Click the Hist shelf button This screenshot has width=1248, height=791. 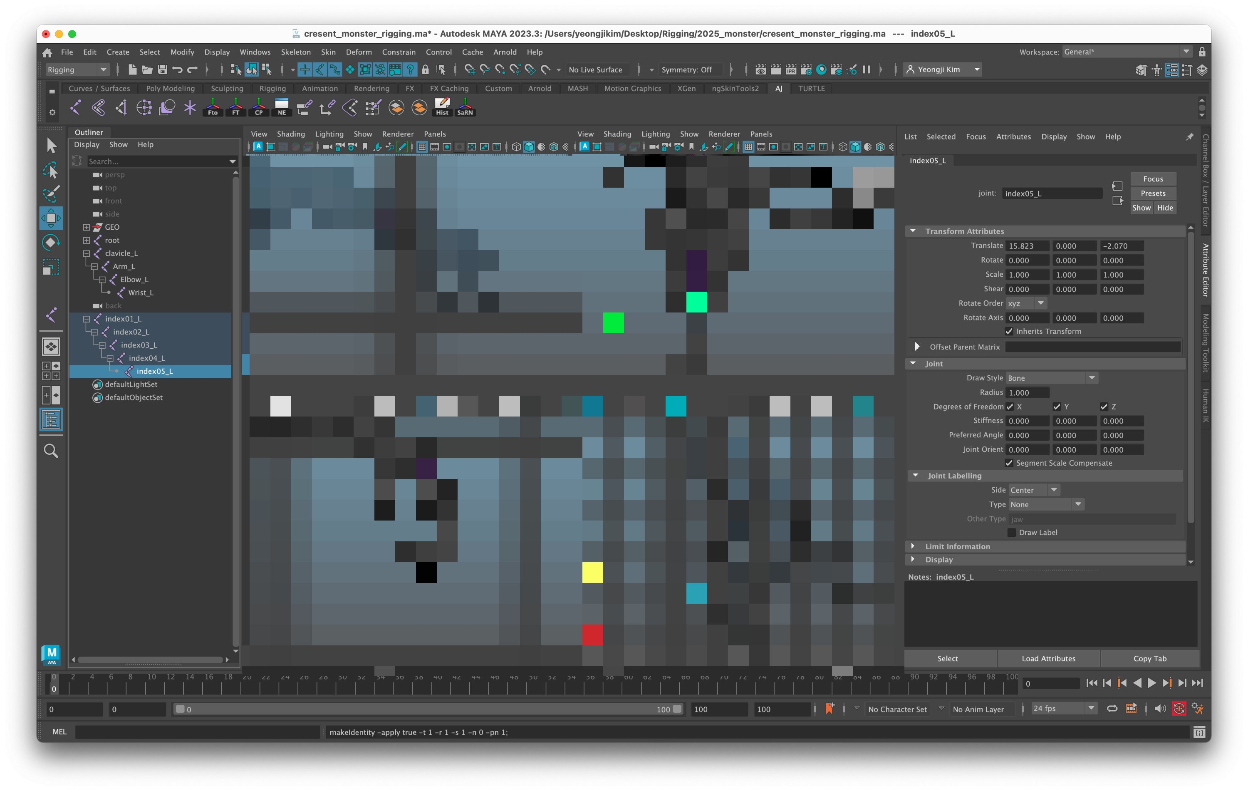[x=442, y=107]
